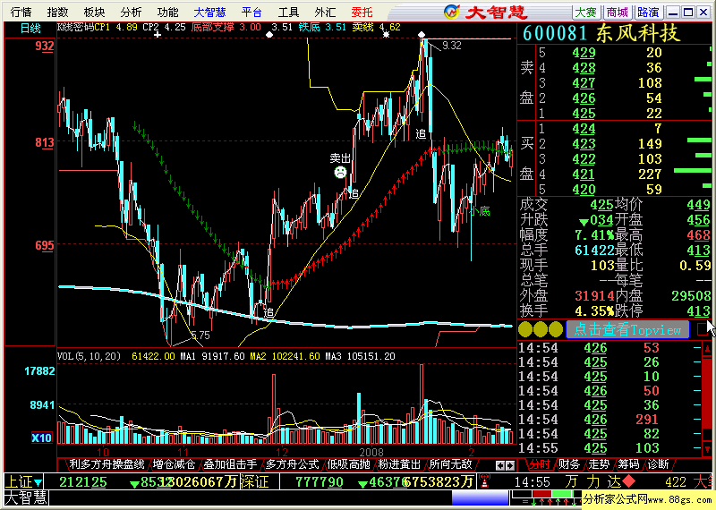The width and height of the screenshot is (716, 510).
Task: Click the red diamond next to 万力达
Action: (629, 481)
